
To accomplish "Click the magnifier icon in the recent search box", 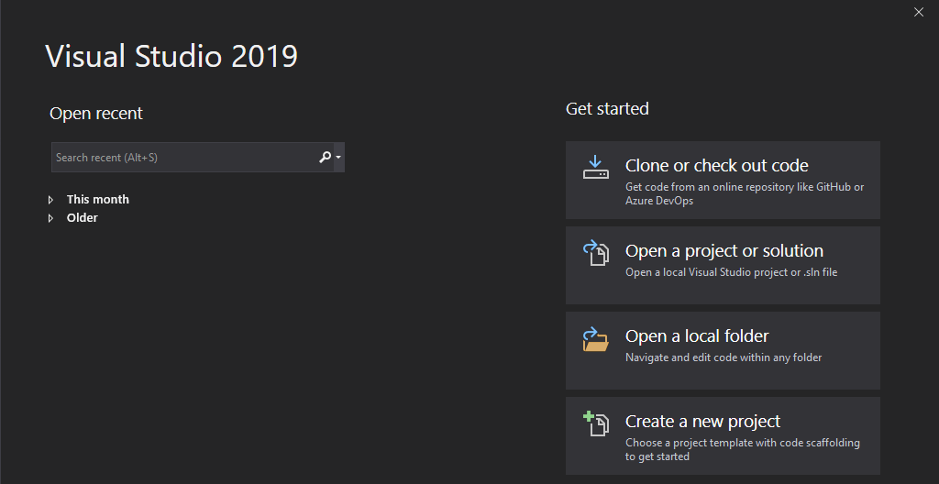I will point(325,157).
